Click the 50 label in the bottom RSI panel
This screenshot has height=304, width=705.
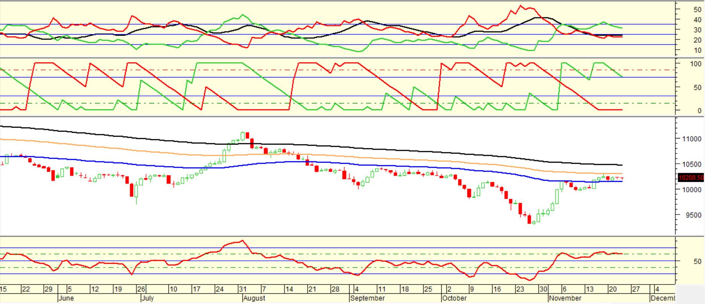tap(697, 261)
